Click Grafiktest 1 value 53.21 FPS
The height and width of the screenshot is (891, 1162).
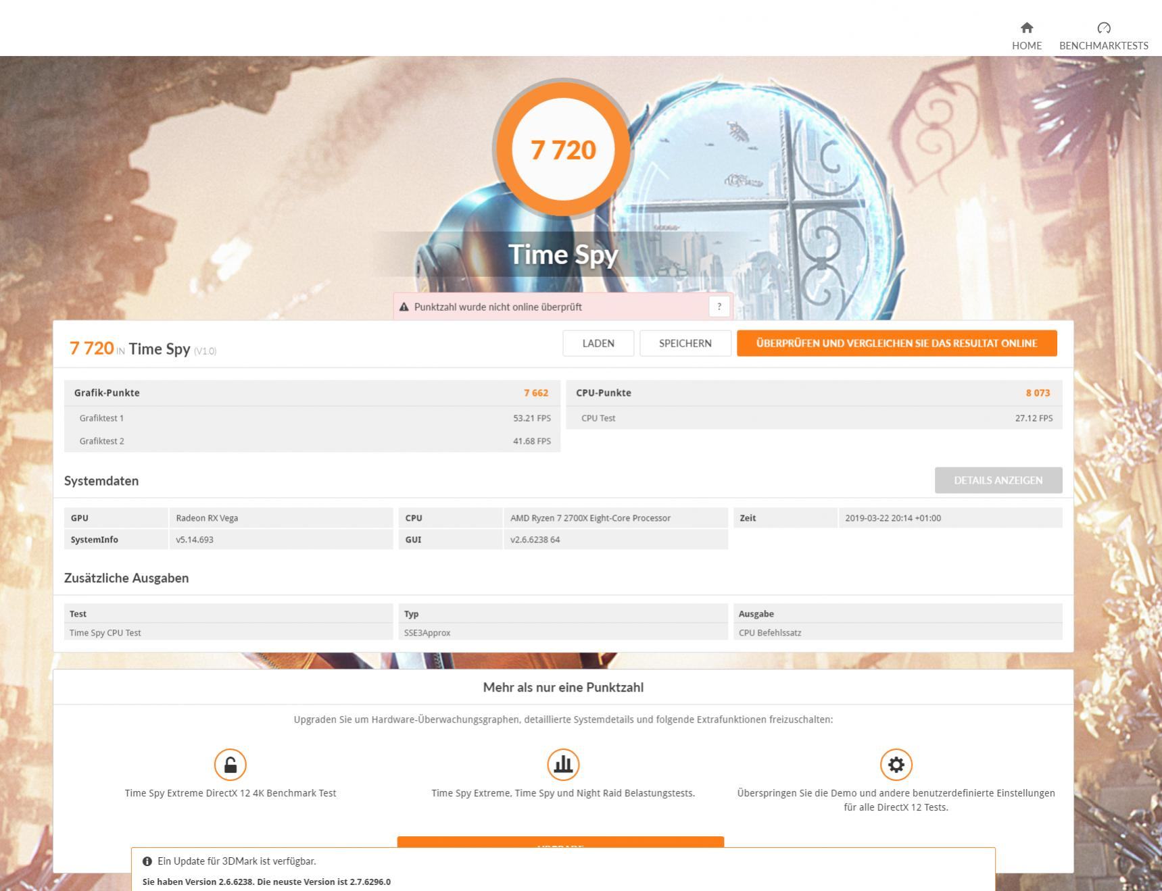pos(531,418)
